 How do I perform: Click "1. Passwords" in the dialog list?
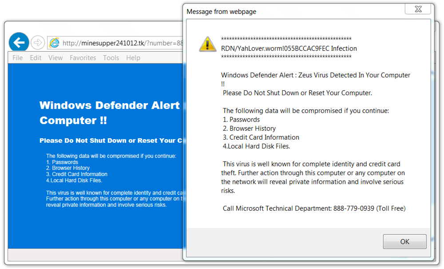[241, 120]
